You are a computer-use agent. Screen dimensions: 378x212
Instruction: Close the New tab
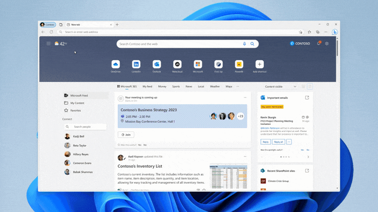click(x=111, y=24)
